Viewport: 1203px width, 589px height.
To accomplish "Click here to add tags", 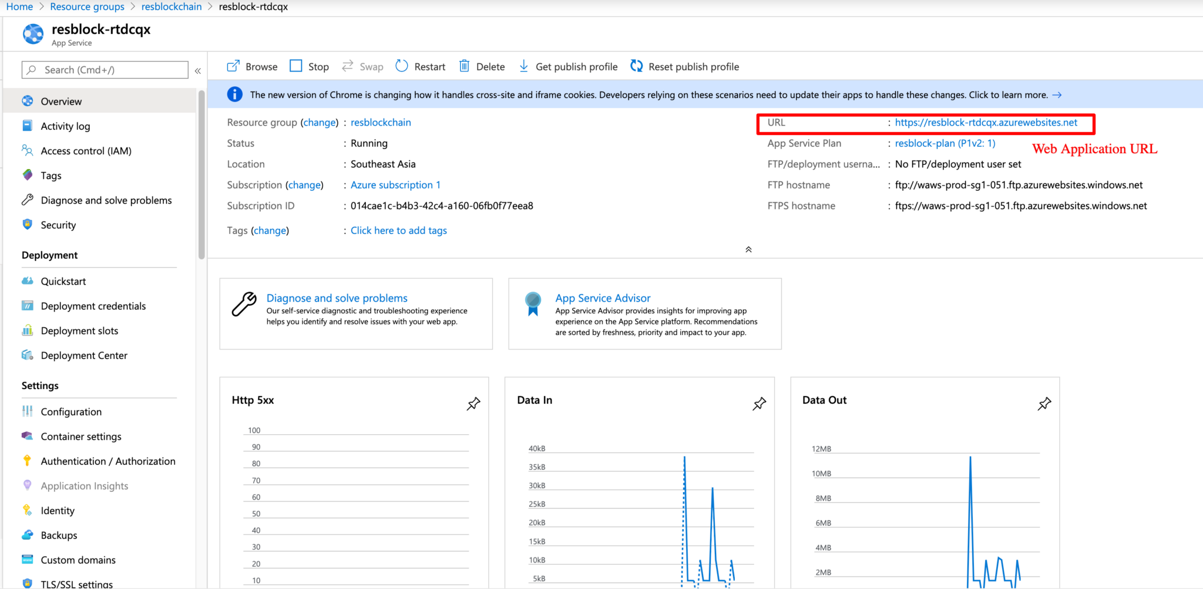I will point(398,230).
